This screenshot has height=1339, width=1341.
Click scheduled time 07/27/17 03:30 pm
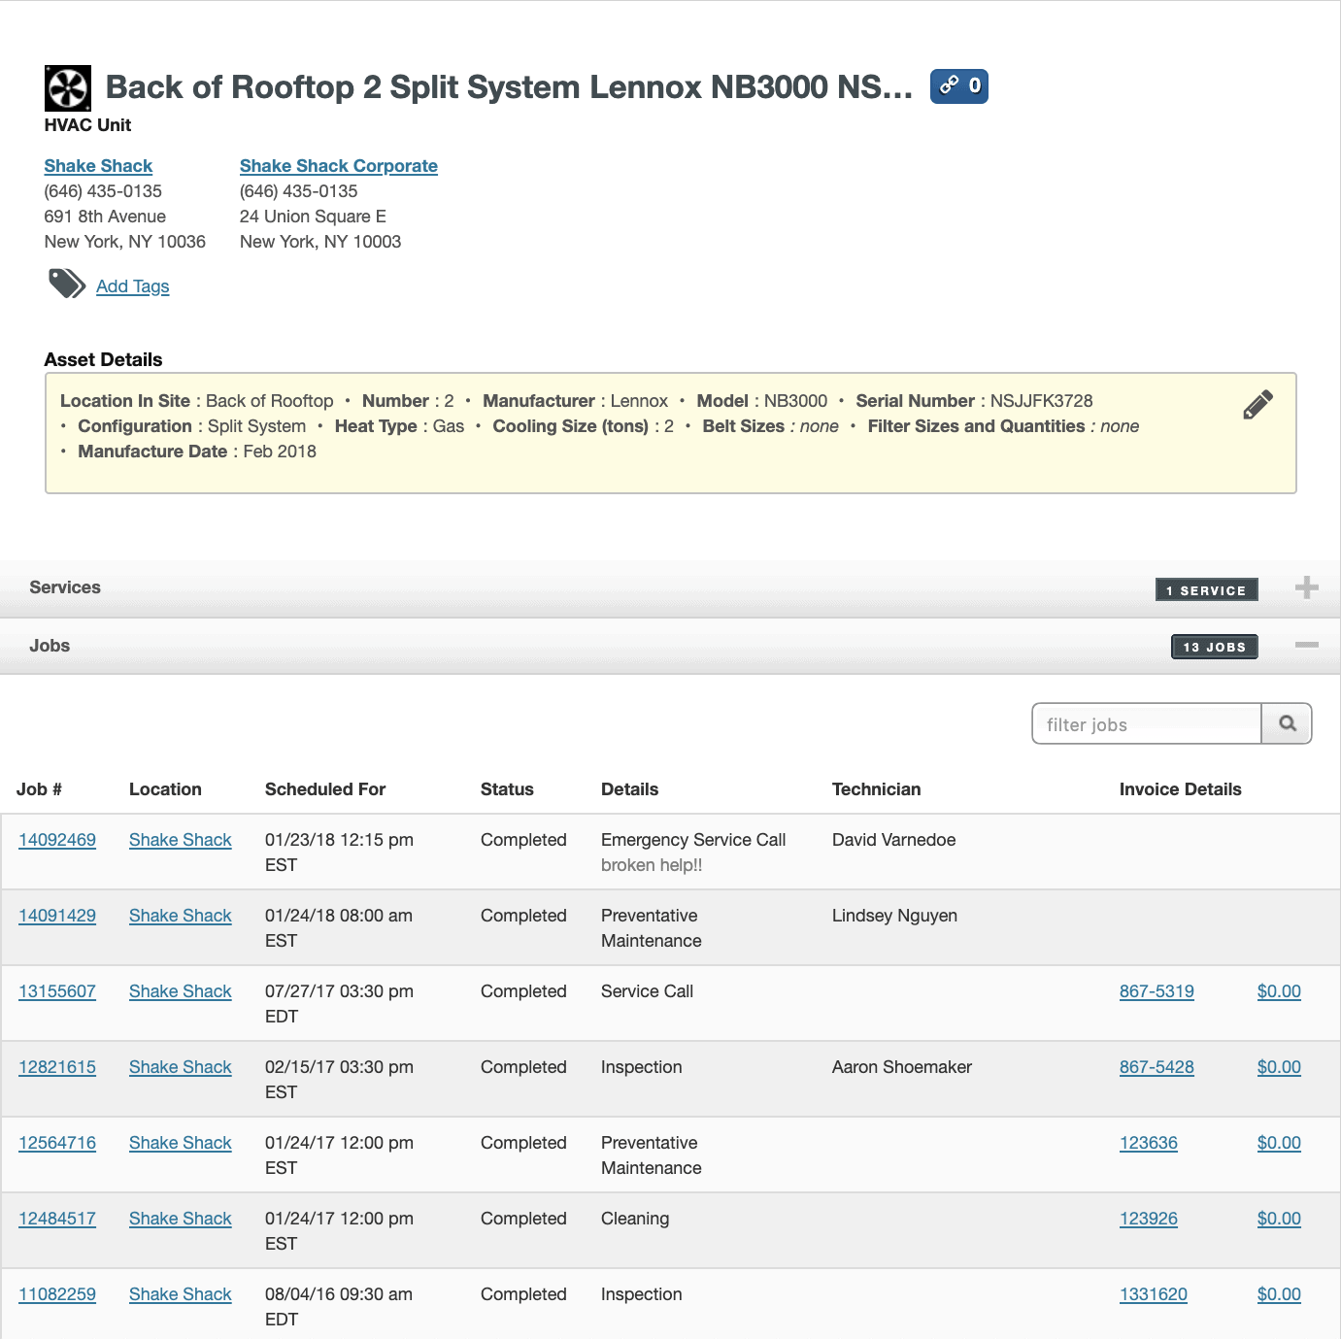pyautogui.click(x=339, y=991)
